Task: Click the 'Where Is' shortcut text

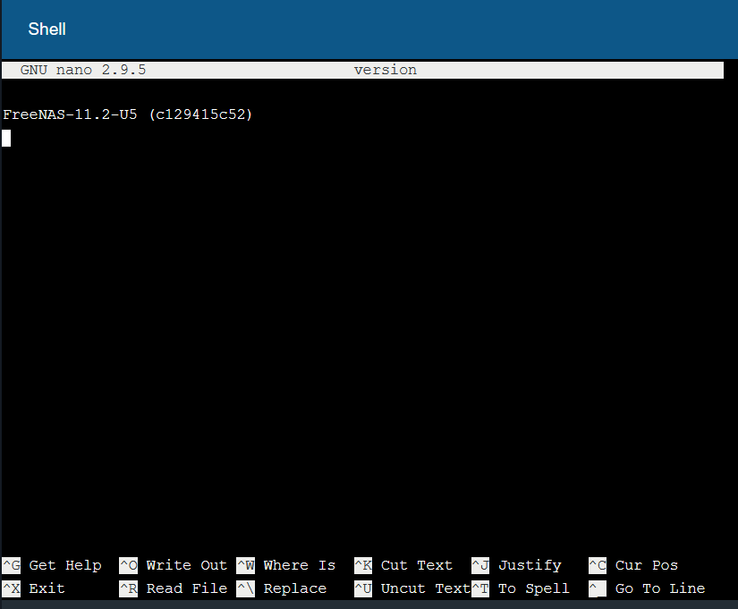Action: click(x=300, y=565)
